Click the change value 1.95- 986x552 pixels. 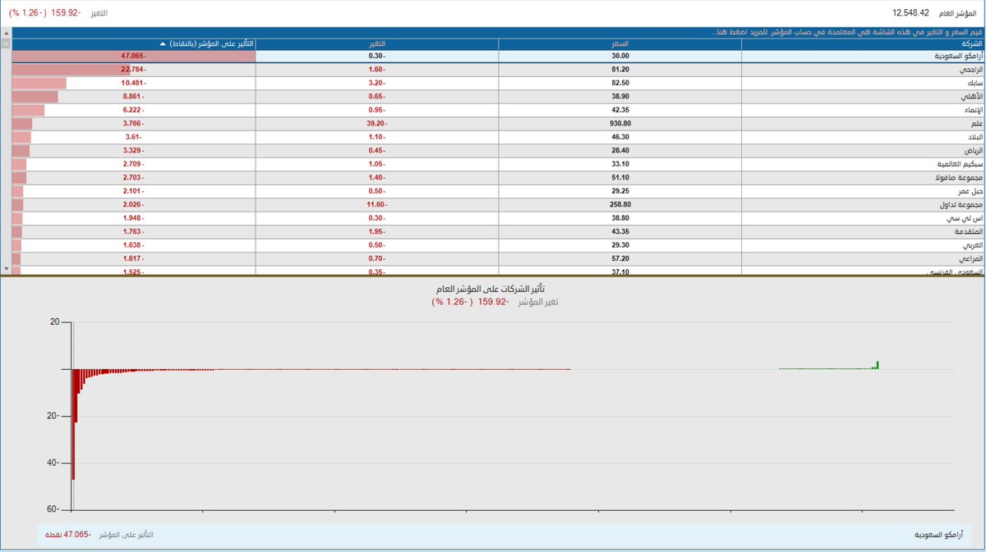point(377,231)
